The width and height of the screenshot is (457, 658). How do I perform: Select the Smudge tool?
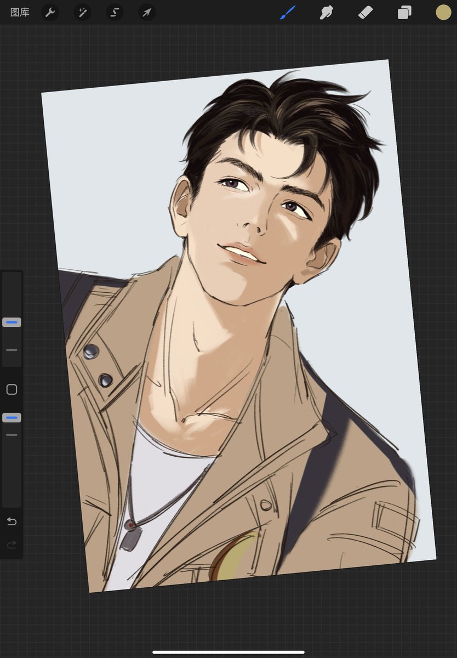(x=327, y=12)
